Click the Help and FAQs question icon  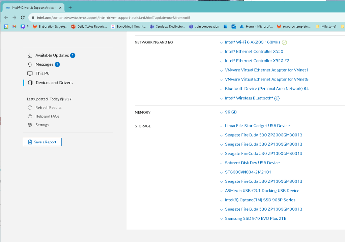30,116
